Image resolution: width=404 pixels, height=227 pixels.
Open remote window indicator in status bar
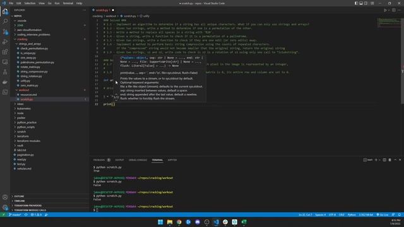pyautogui.click(x=3, y=214)
